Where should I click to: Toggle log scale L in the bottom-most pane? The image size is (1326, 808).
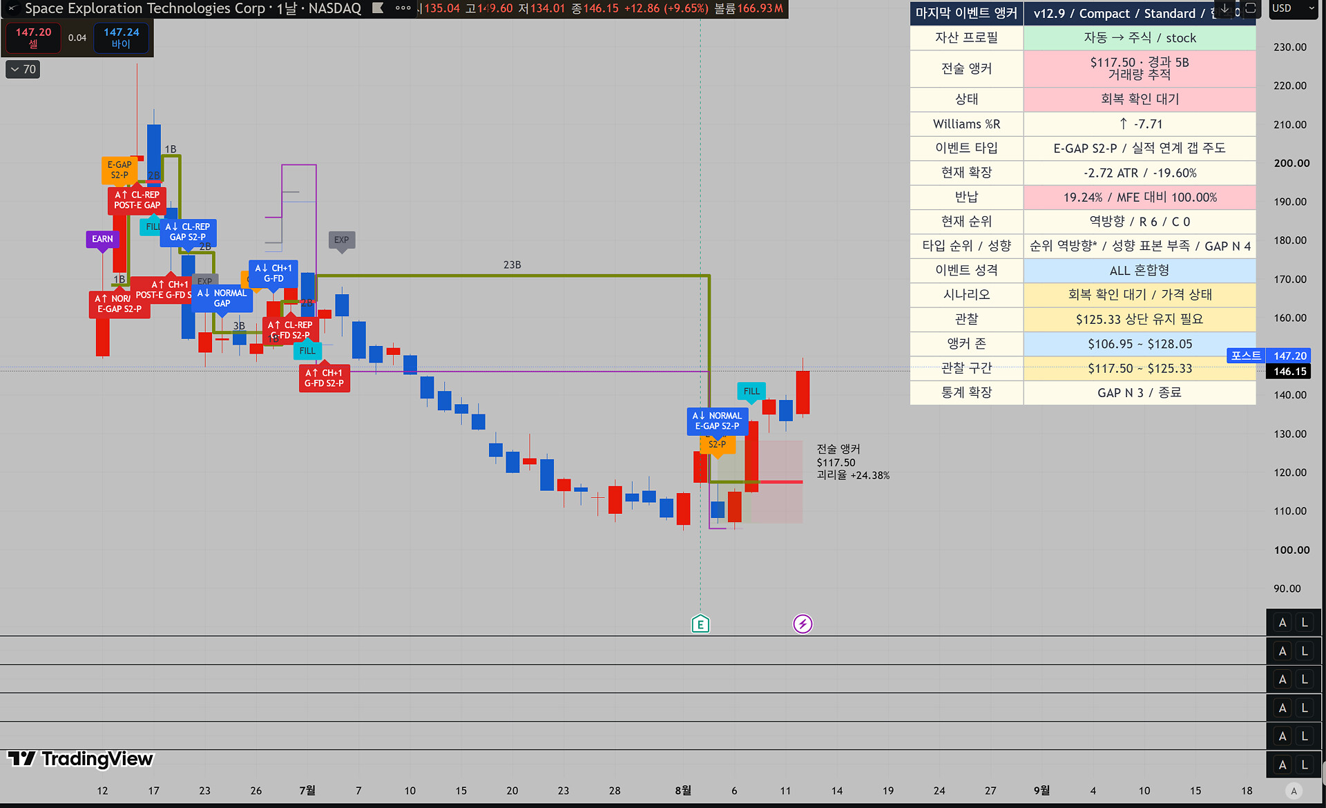pyautogui.click(x=1305, y=764)
